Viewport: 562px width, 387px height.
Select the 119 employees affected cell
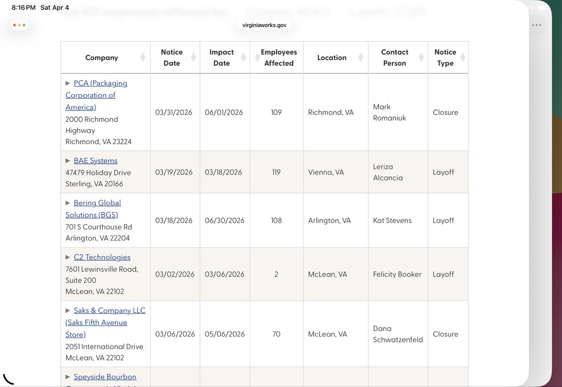click(276, 172)
